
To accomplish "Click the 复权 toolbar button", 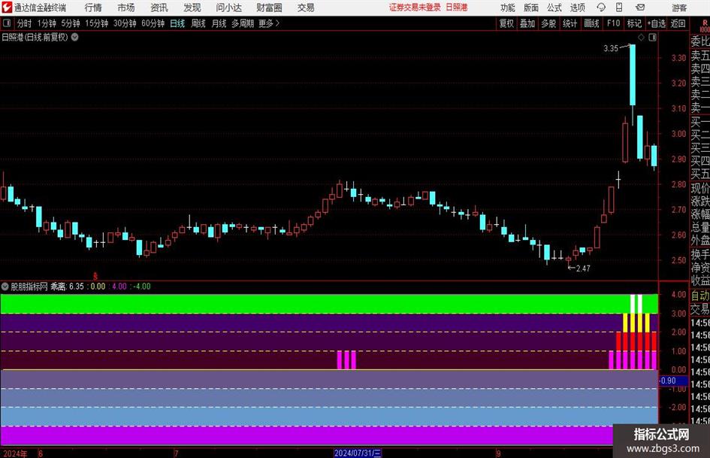I will pyautogui.click(x=506, y=23).
